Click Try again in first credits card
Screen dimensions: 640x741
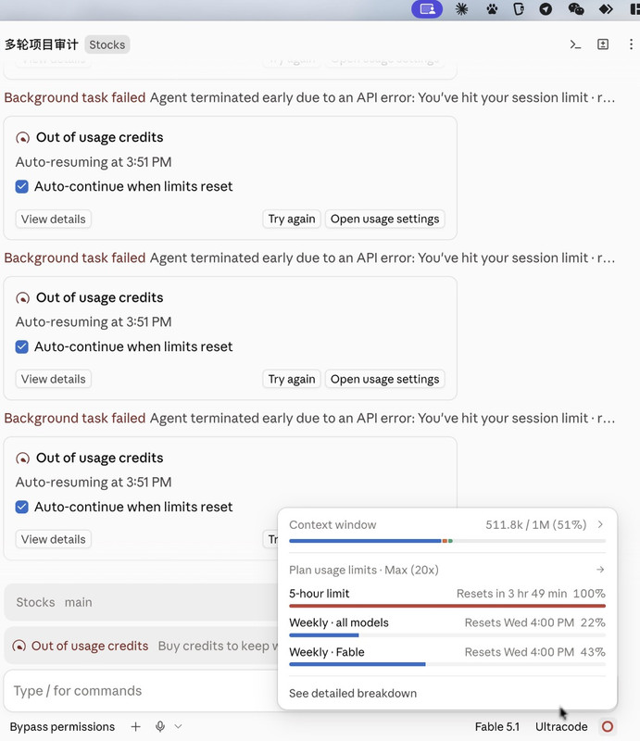tap(292, 220)
